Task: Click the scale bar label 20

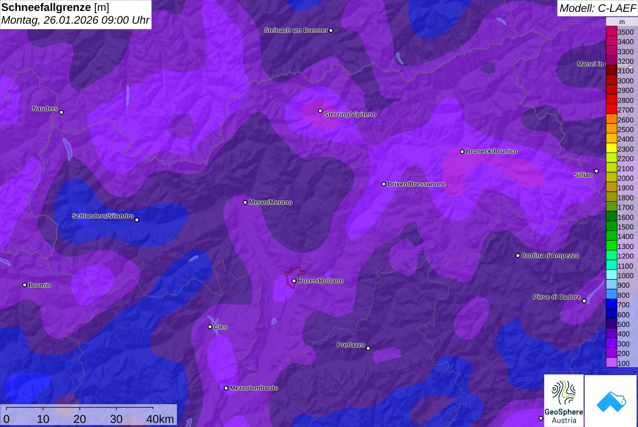Action: coord(80,419)
